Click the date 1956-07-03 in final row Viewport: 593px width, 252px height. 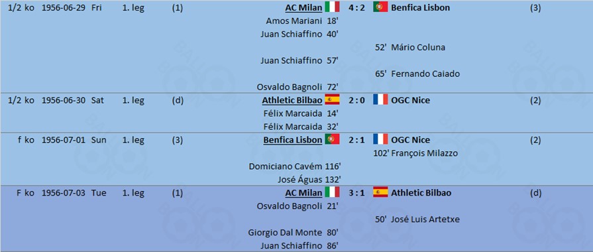tap(64, 192)
